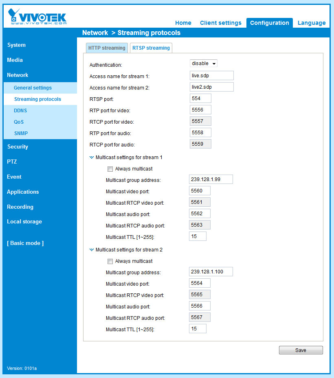Click multicast video port 5560 field
The image size is (334, 378).
tap(200, 191)
